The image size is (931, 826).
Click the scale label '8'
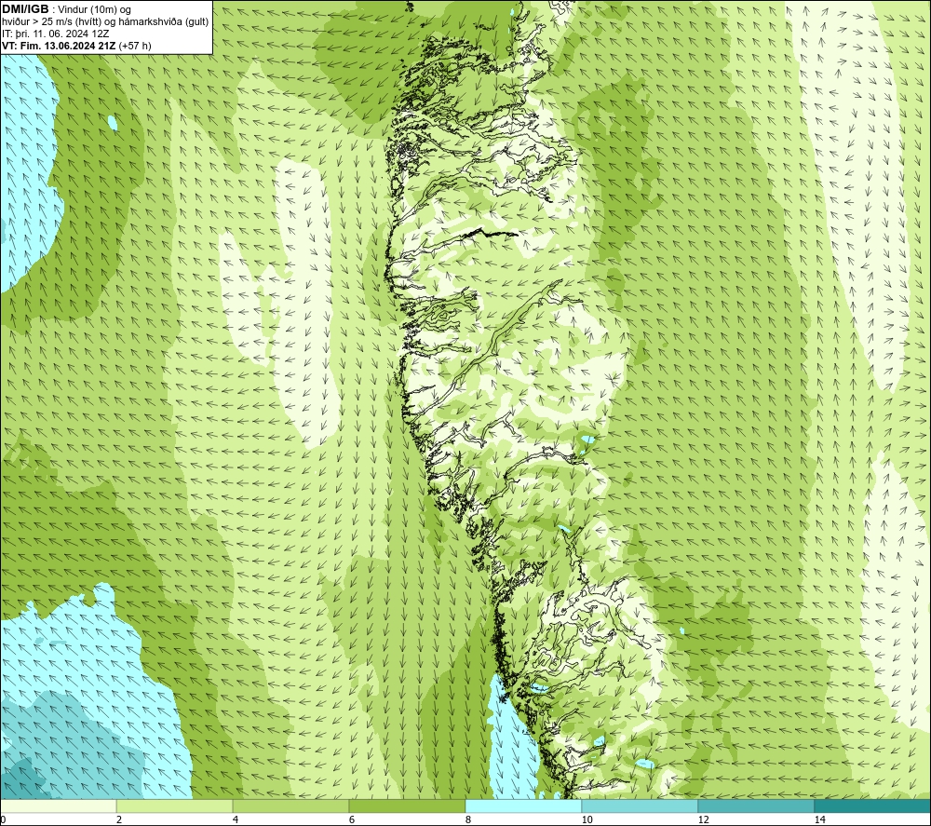click(468, 819)
